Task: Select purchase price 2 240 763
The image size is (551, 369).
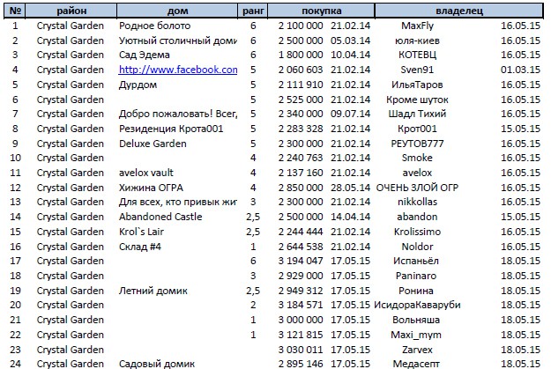Action: pyautogui.click(x=301, y=158)
